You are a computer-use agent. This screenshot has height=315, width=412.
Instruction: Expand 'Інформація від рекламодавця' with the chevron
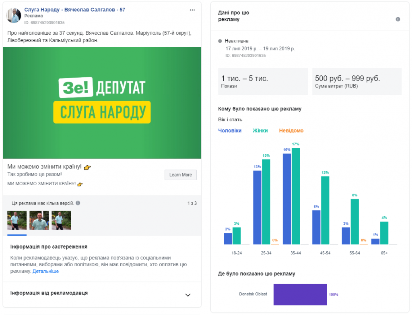187,295
